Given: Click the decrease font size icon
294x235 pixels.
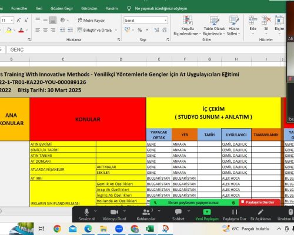Looking at the screenshot, I should pyautogui.click(x=26, y=21).
